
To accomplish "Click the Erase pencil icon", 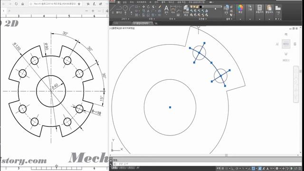I will pyautogui.click(x=160, y=7).
